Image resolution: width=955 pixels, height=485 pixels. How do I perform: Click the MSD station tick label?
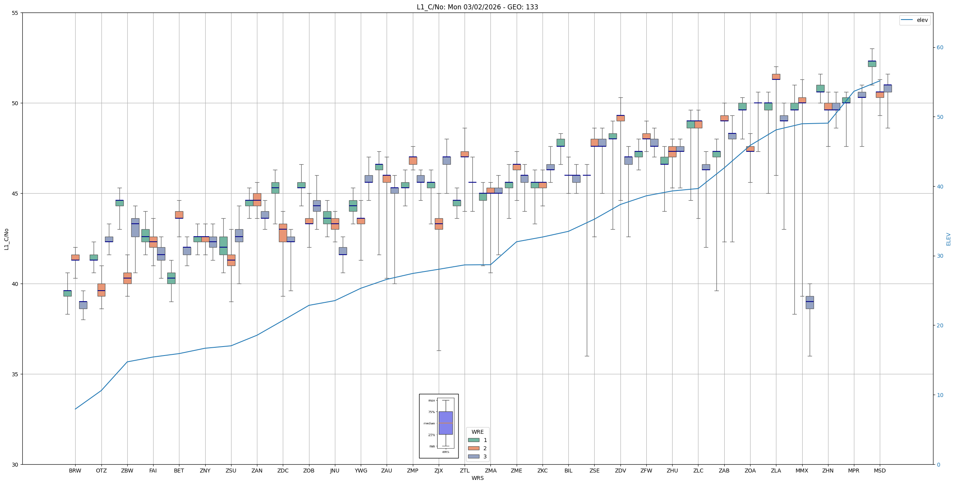click(x=879, y=471)
